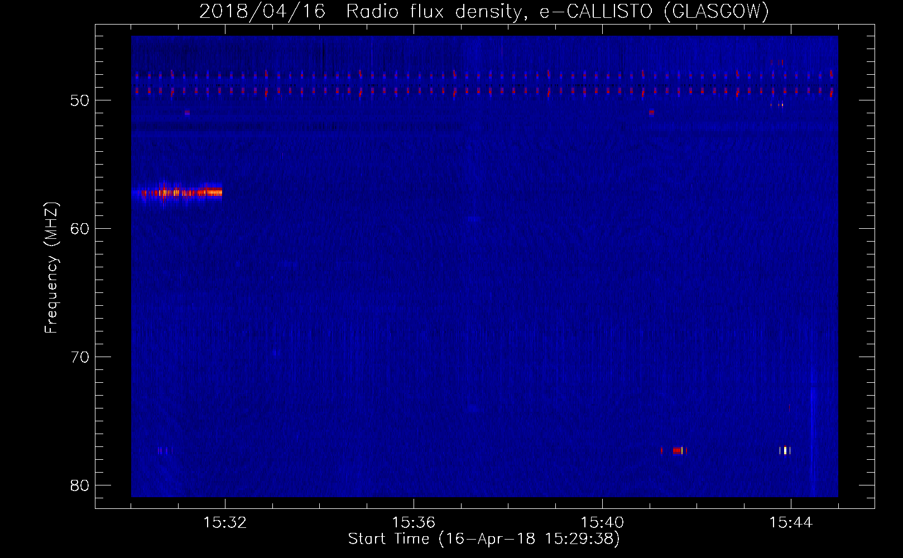
Task: Click the 15:36 time tick label
Action: tap(414, 523)
